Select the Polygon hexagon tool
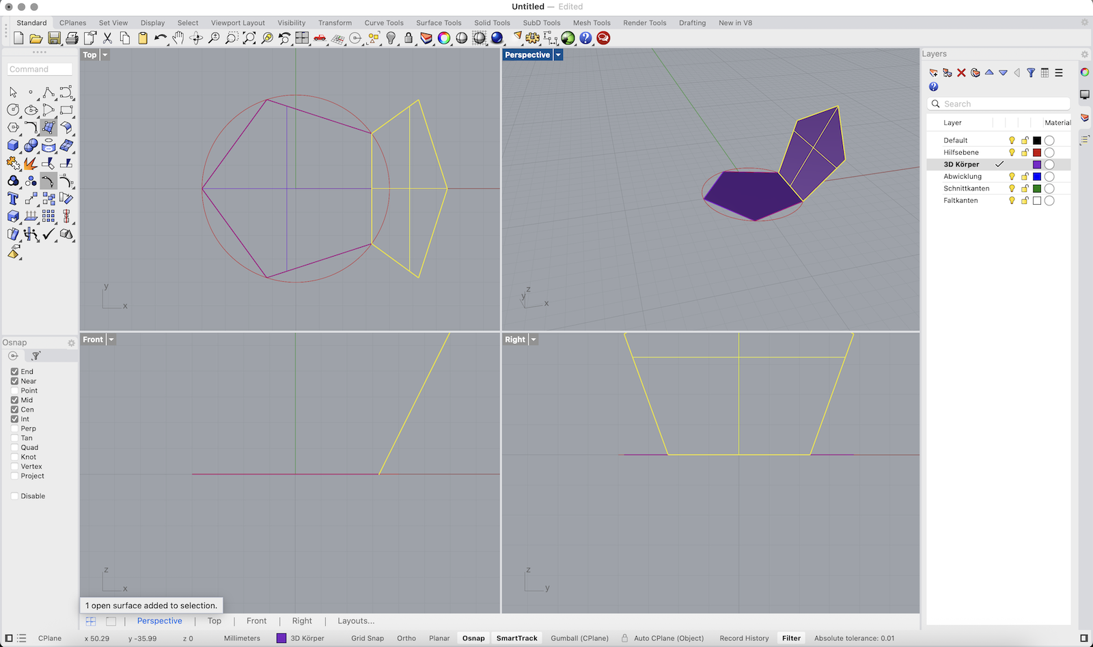1093x647 pixels. [x=13, y=128]
